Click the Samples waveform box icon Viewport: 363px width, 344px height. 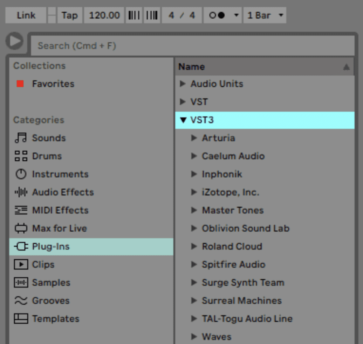coord(21,283)
